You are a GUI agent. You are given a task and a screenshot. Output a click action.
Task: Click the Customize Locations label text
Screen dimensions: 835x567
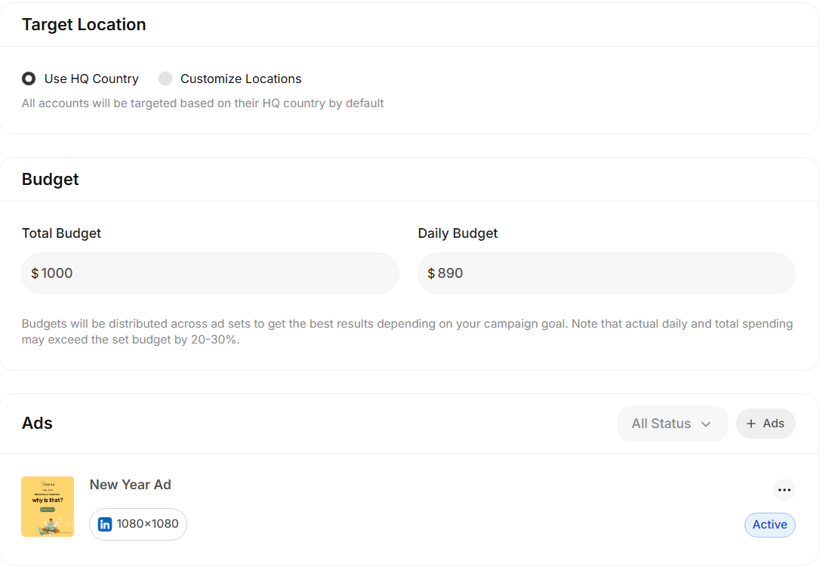coord(241,79)
